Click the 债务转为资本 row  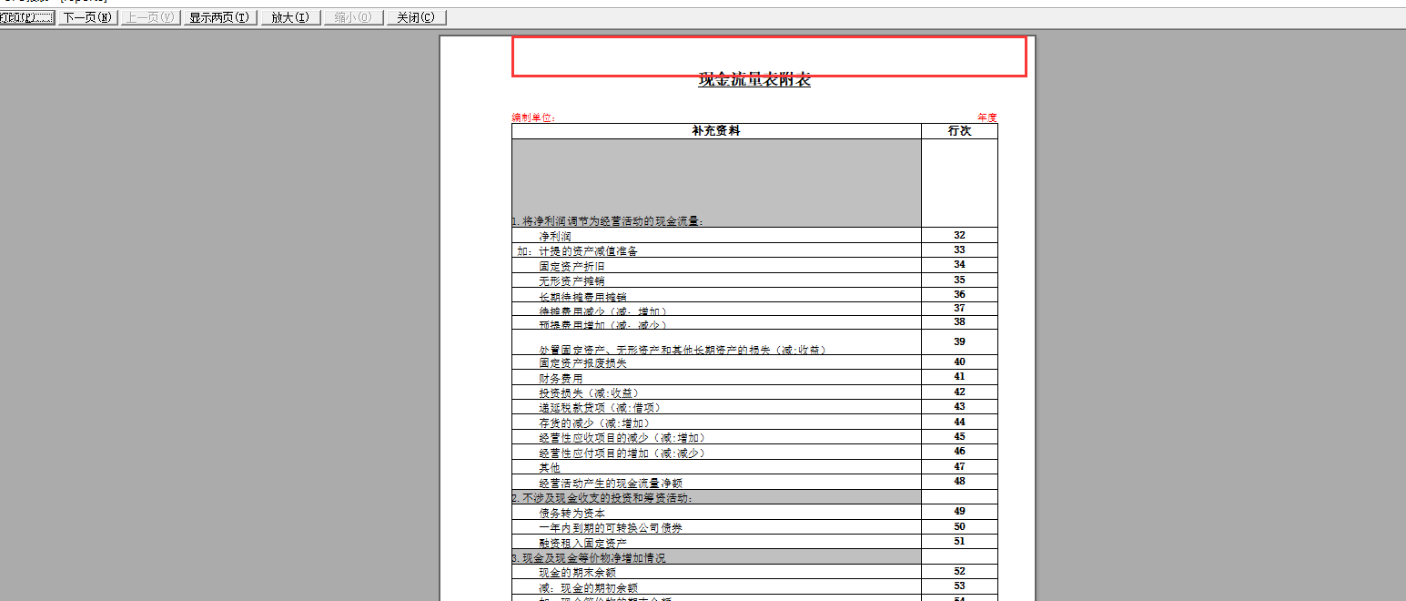pyautogui.click(x=571, y=513)
